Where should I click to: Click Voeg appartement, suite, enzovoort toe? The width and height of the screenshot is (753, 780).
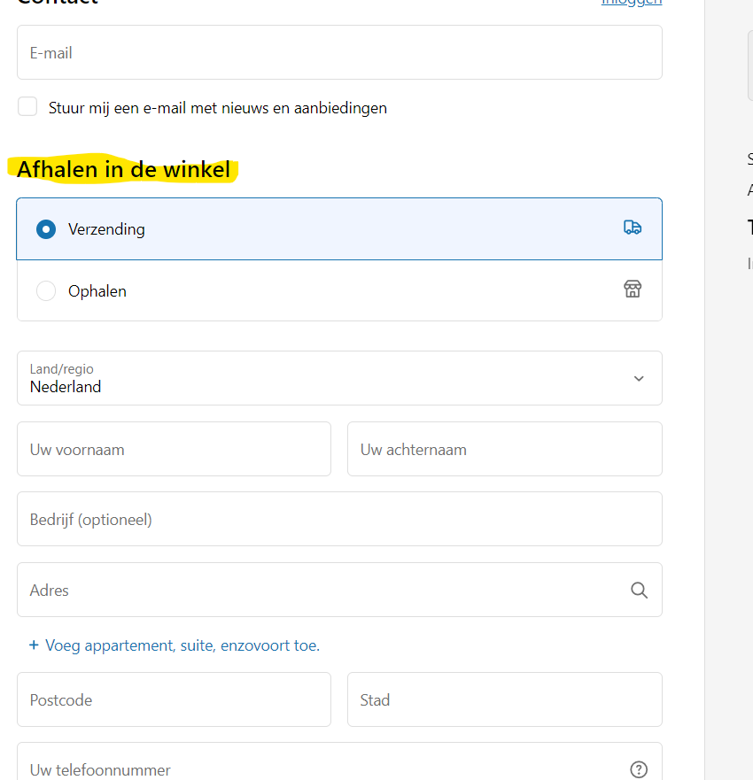tap(182, 645)
